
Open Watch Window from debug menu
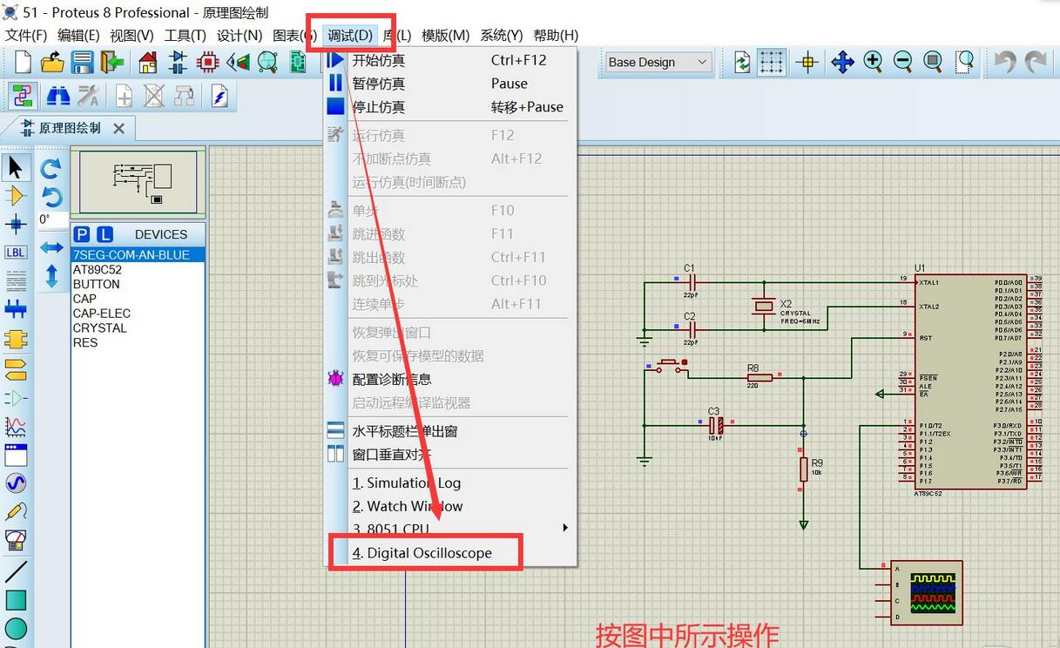point(449,506)
